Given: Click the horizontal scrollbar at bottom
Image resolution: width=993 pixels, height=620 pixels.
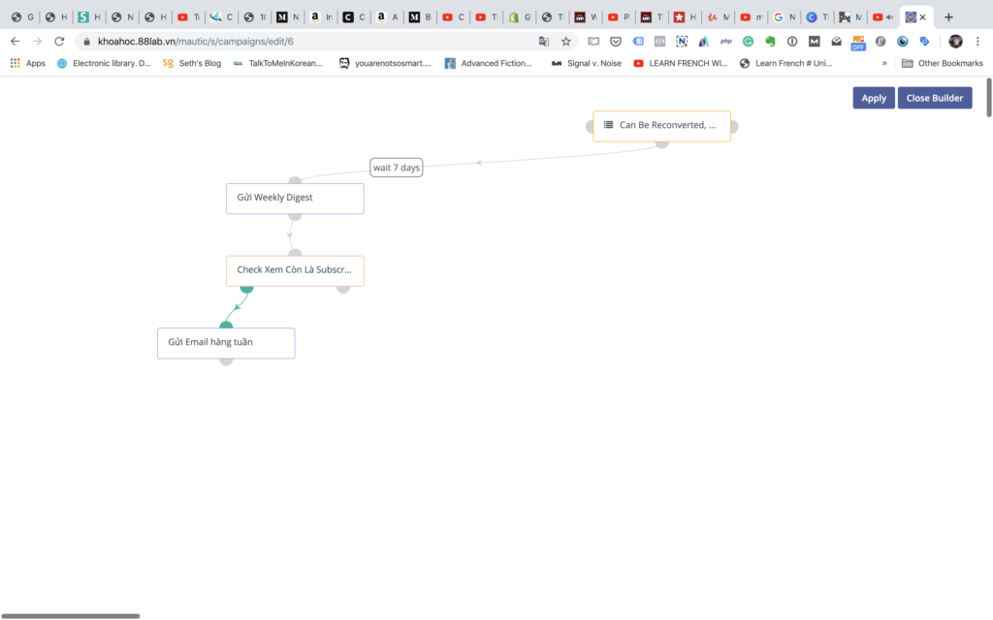Looking at the screenshot, I should point(72,615).
